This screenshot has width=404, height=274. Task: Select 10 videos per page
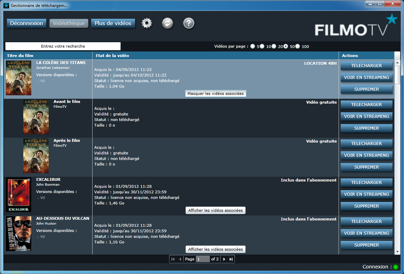pos(262,46)
